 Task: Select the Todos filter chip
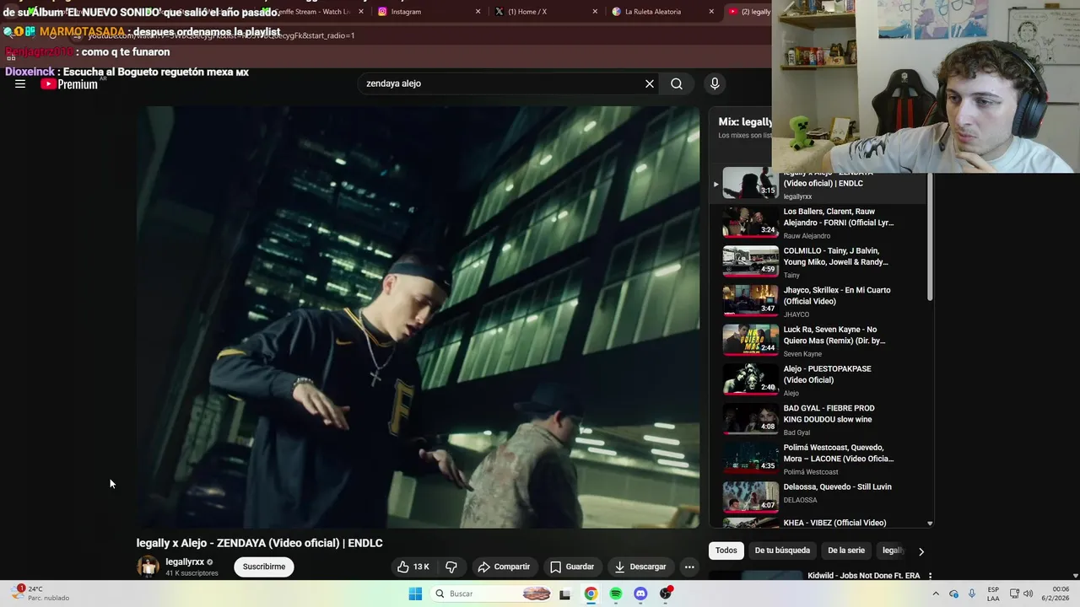click(726, 551)
